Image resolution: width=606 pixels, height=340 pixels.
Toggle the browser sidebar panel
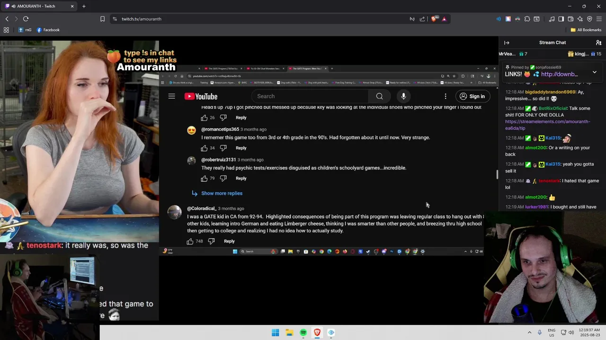[x=561, y=19]
